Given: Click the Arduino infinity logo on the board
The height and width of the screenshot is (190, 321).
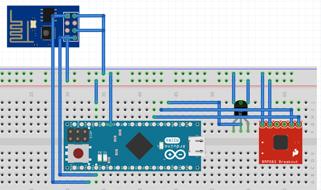Looking at the screenshot, I should click(175, 154).
